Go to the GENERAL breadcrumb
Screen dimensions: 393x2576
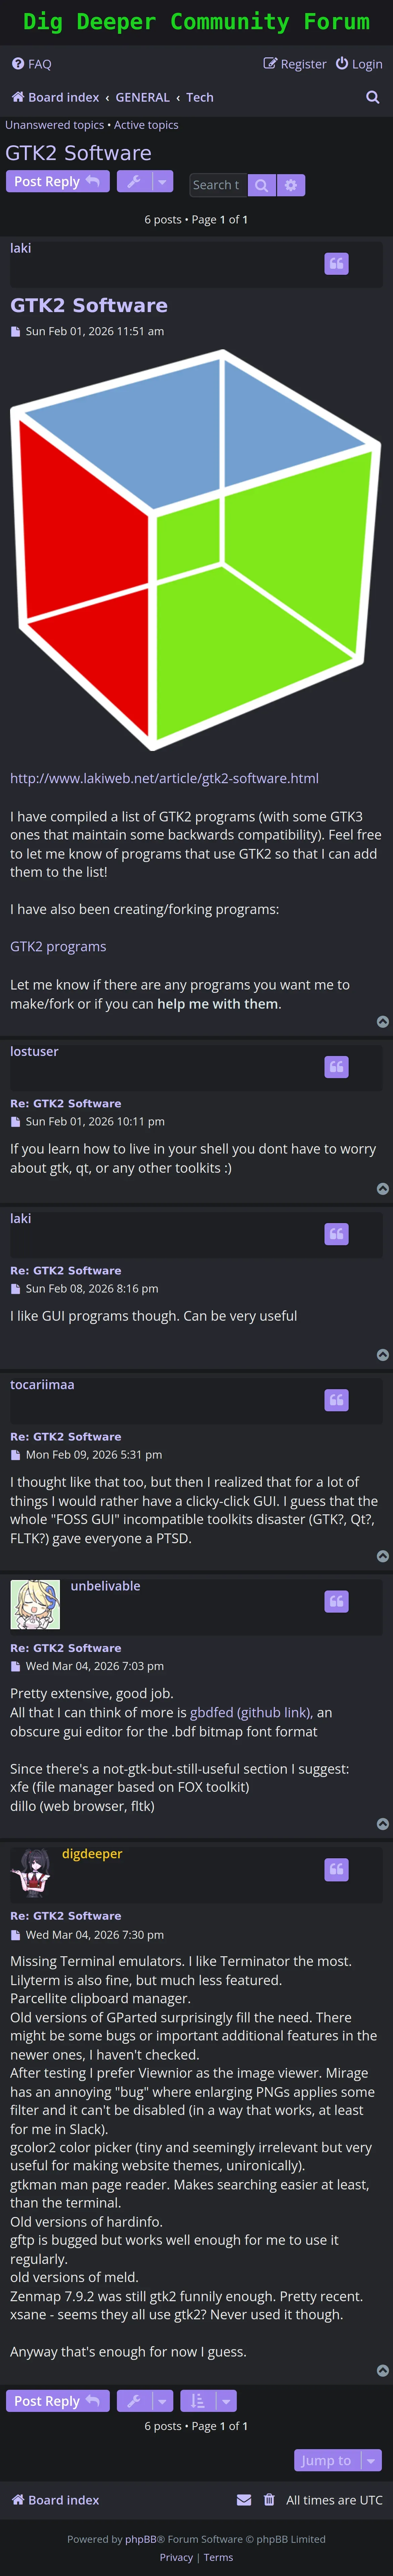click(x=142, y=97)
